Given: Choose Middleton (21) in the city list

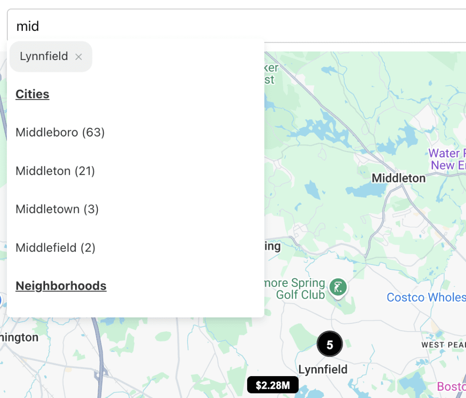Looking at the screenshot, I should [x=55, y=171].
